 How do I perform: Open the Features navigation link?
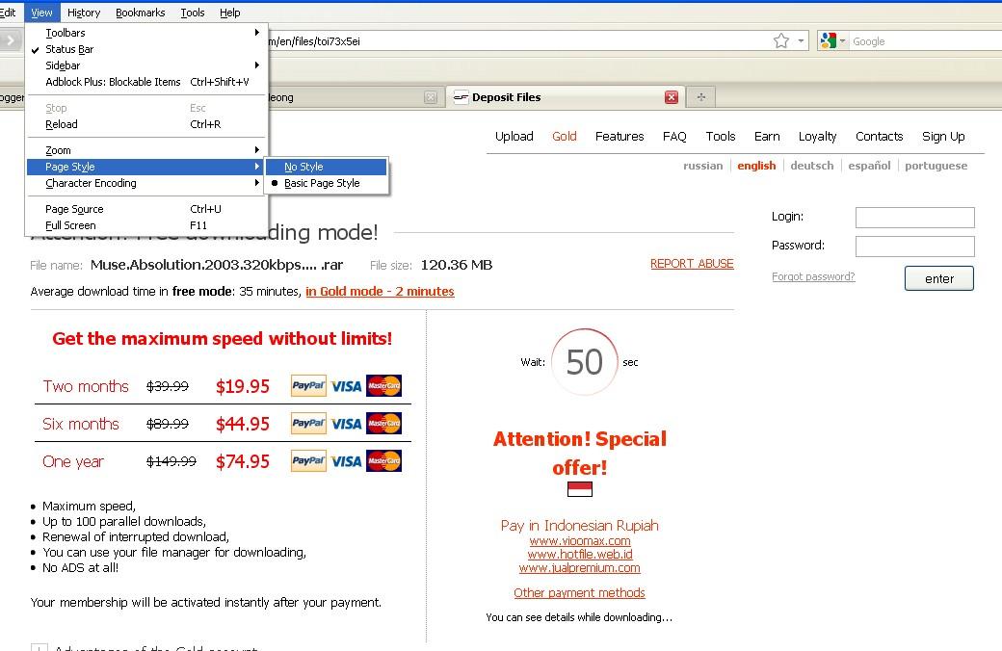point(620,136)
